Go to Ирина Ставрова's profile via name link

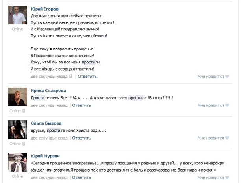tap(48, 90)
